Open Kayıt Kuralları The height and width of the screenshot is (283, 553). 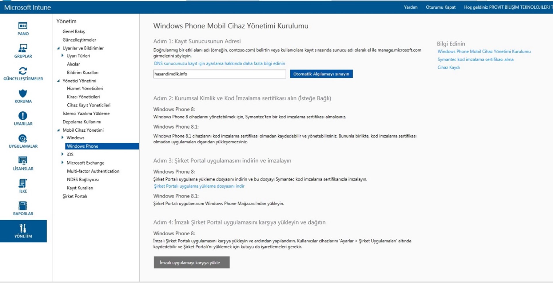pyautogui.click(x=80, y=188)
